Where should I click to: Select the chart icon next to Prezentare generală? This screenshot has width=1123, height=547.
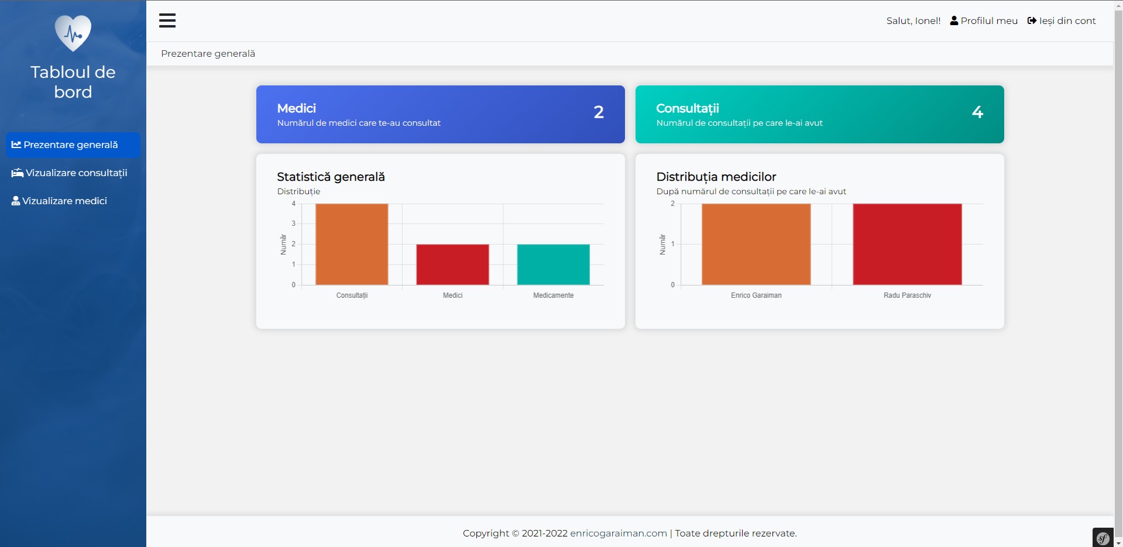tap(15, 145)
